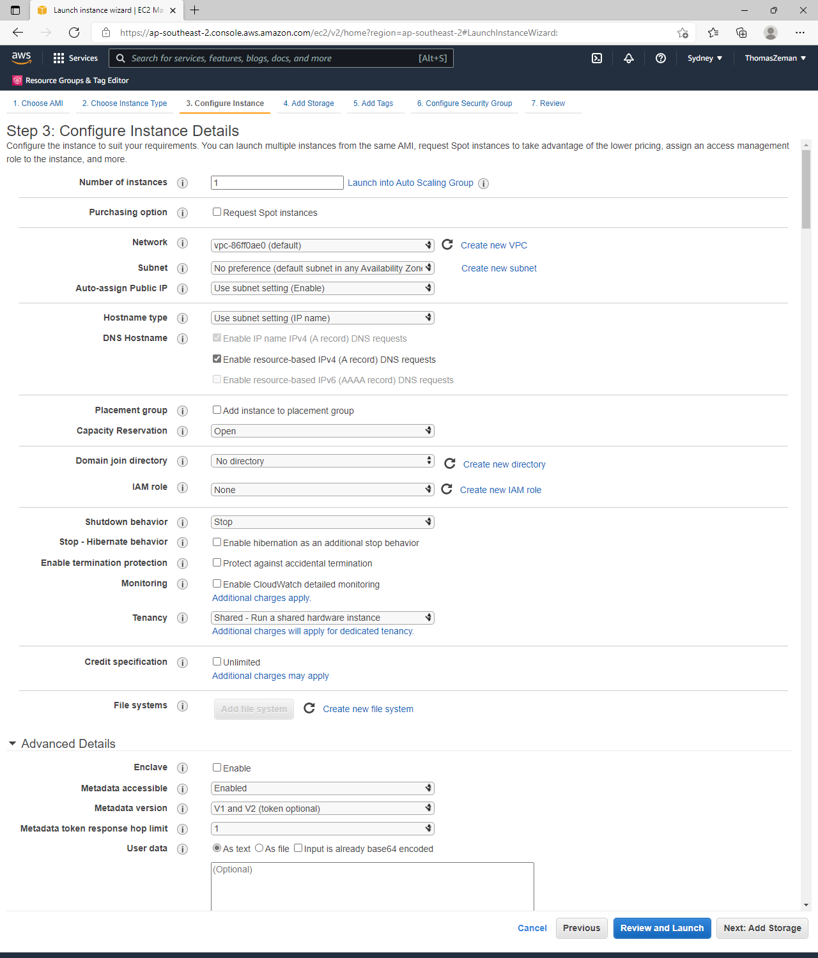Click Create new VPC link
818x958 pixels.
(494, 245)
